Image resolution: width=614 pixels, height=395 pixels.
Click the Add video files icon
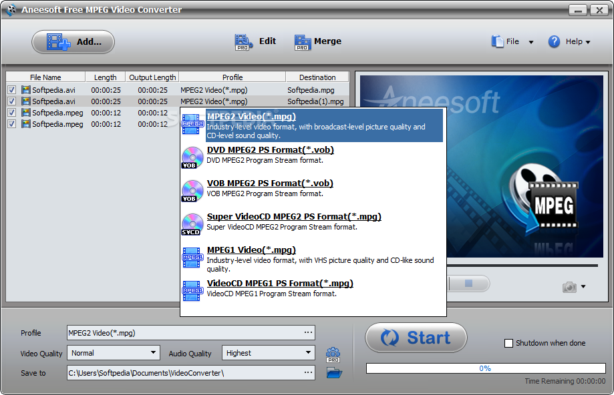click(x=58, y=42)
